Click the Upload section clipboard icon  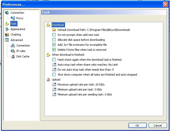tap(48, 80)
